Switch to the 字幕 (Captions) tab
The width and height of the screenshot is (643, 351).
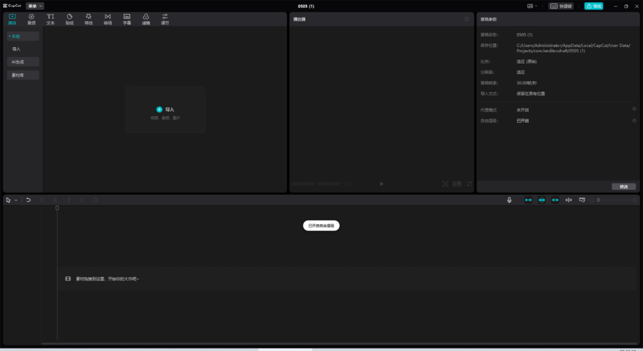127,19
